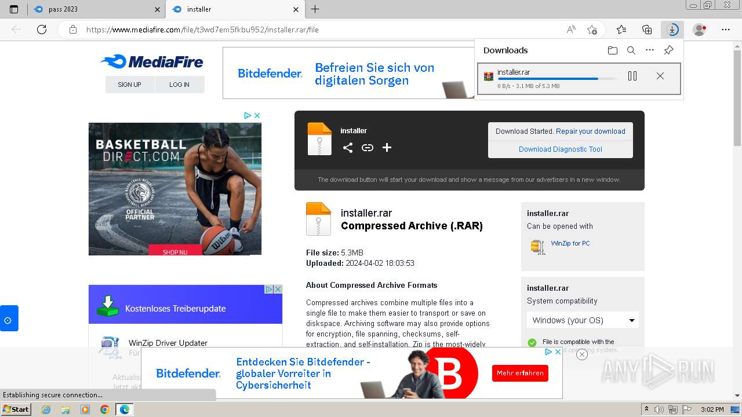Open the top Bitdefender banner ad
742x417 pixels.
point(348,73)
